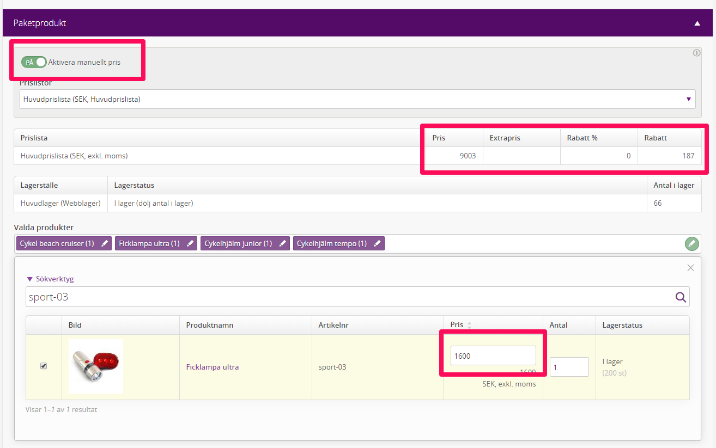
Task: Click the Antal quantity field
Action: pyautogui.click(x=569, y=367)
